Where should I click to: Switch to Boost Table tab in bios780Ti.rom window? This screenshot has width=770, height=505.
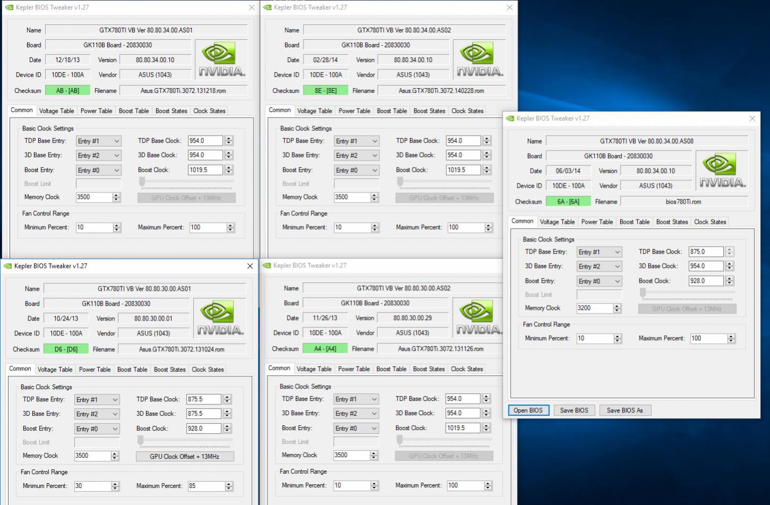point(634,222)
